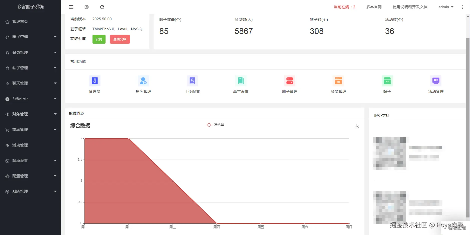470x235 pixels.
Task: Expand 站点设置 submenu arrow
Action: (x=55, y=161)
